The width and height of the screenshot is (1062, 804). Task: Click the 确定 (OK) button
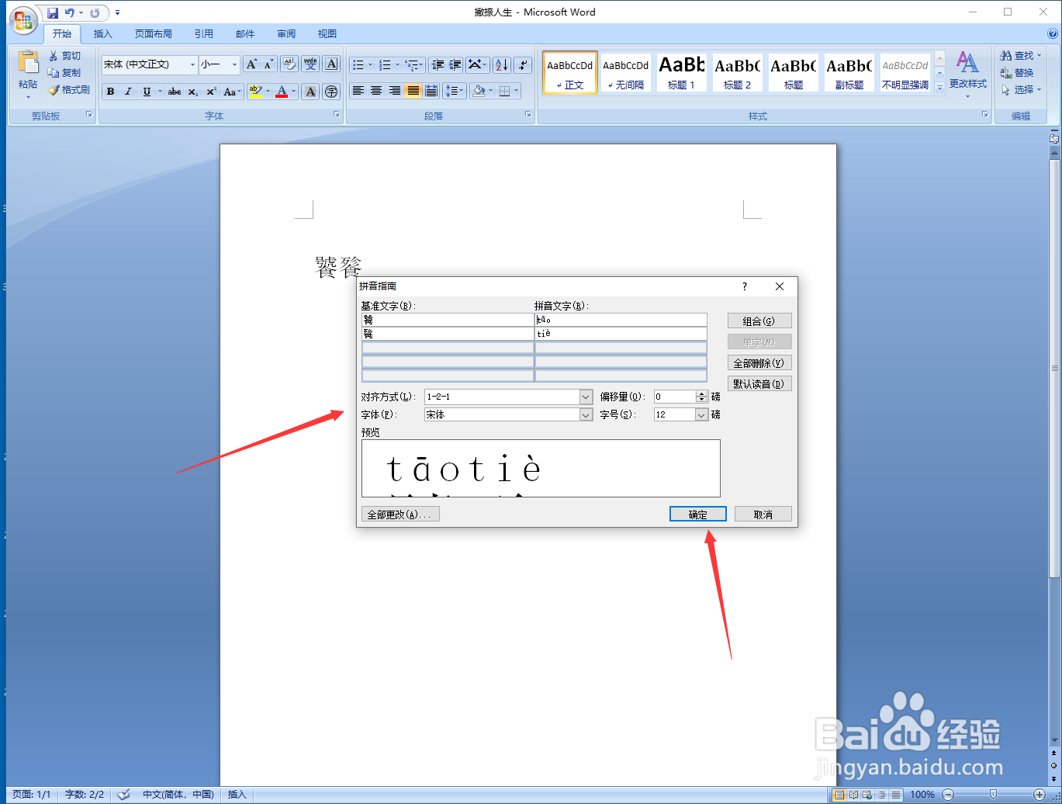click(x=698, y=514)
